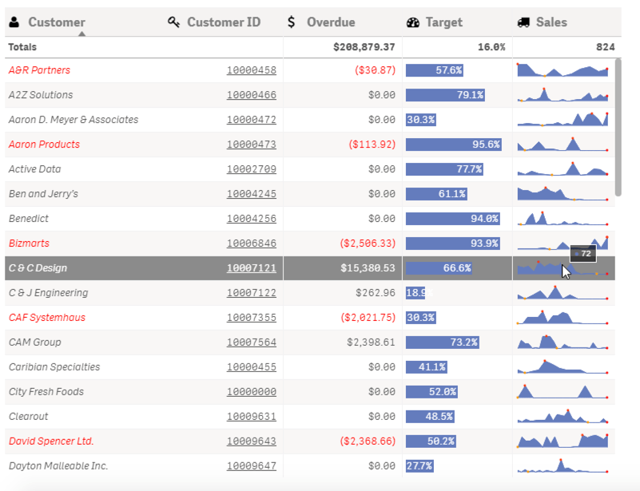Screen dimensions: 640x491
Task: Click the A2Z Solutions sales sparkline
Action: (x=562, y=95)
